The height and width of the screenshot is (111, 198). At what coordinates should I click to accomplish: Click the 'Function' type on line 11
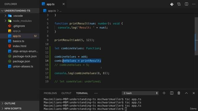coord(93,48)
